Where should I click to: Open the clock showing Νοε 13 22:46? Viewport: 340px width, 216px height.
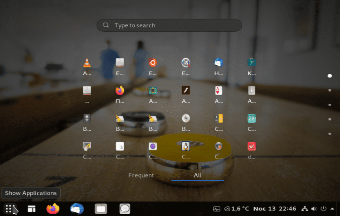275,209
